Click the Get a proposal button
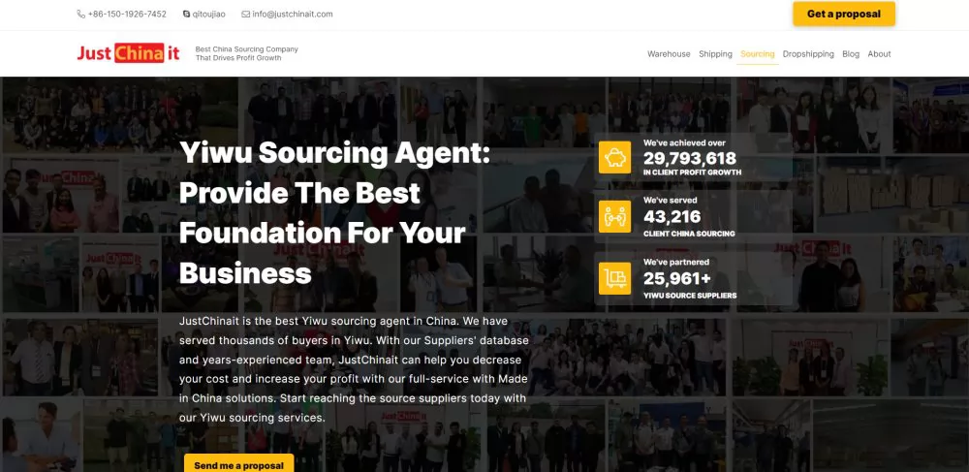969x472 pixels. click(844, 14)
